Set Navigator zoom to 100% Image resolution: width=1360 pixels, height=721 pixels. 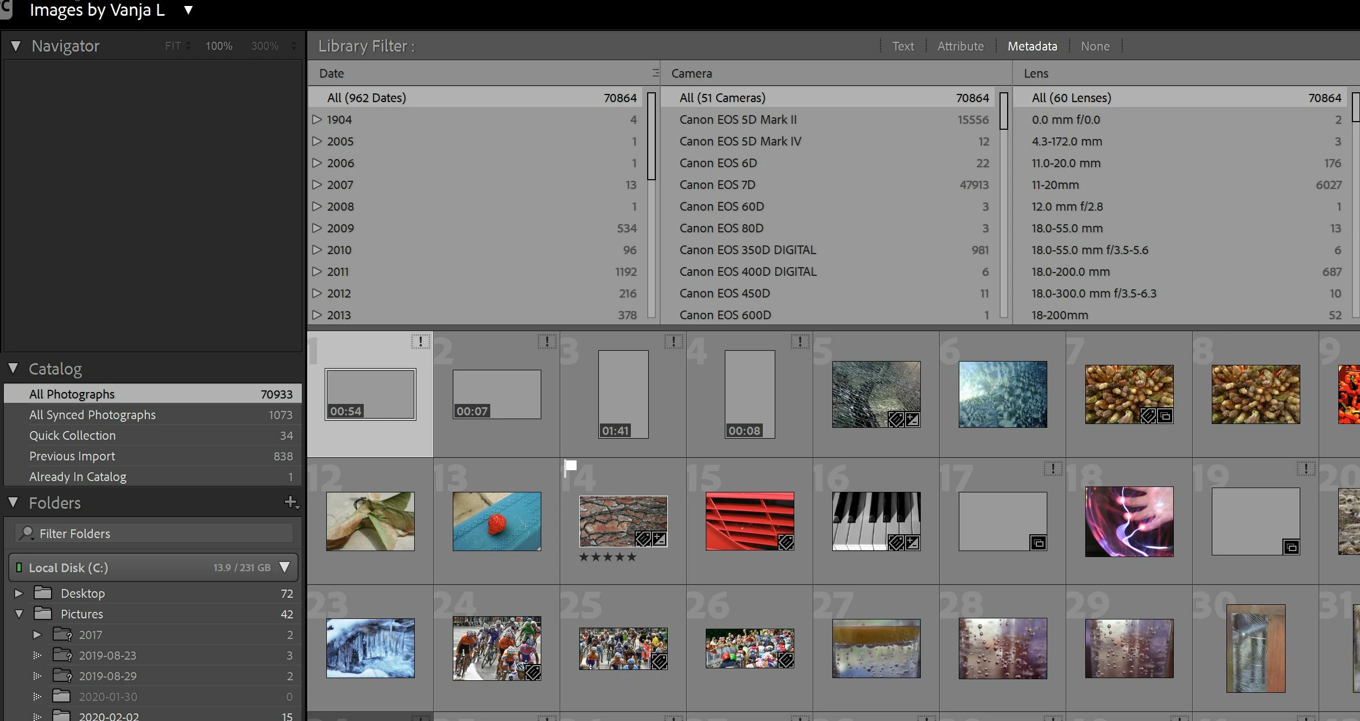click(x=219, y=46)
